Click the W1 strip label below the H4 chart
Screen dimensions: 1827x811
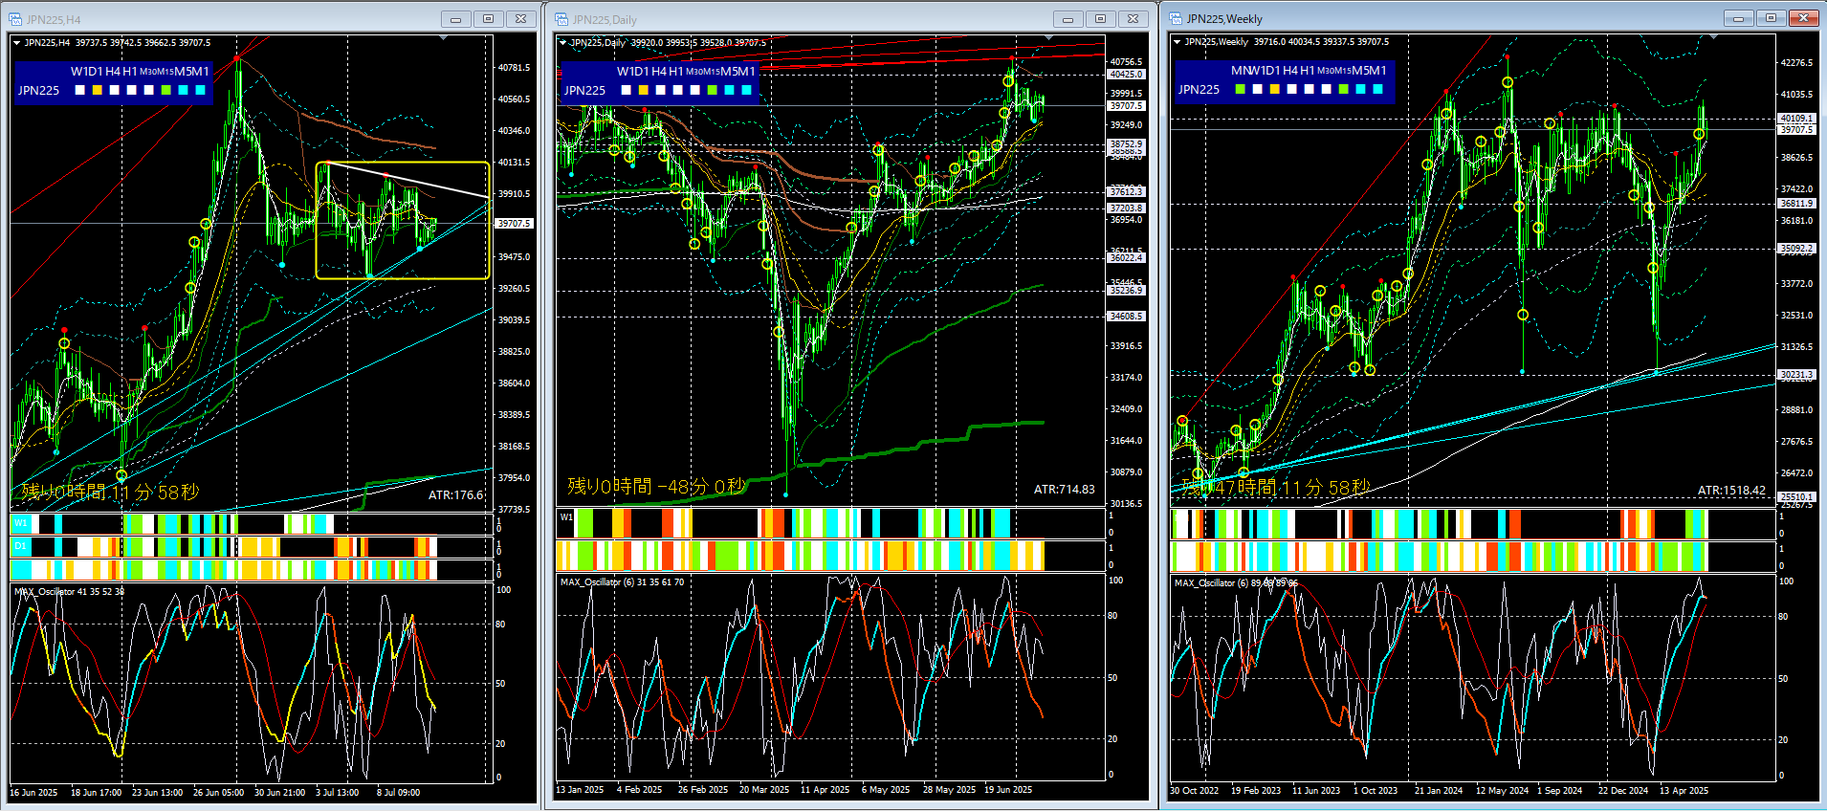click(20, 523)
